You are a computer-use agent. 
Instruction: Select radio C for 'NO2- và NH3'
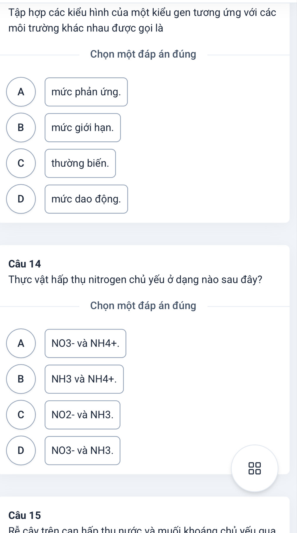coord(21,415)
